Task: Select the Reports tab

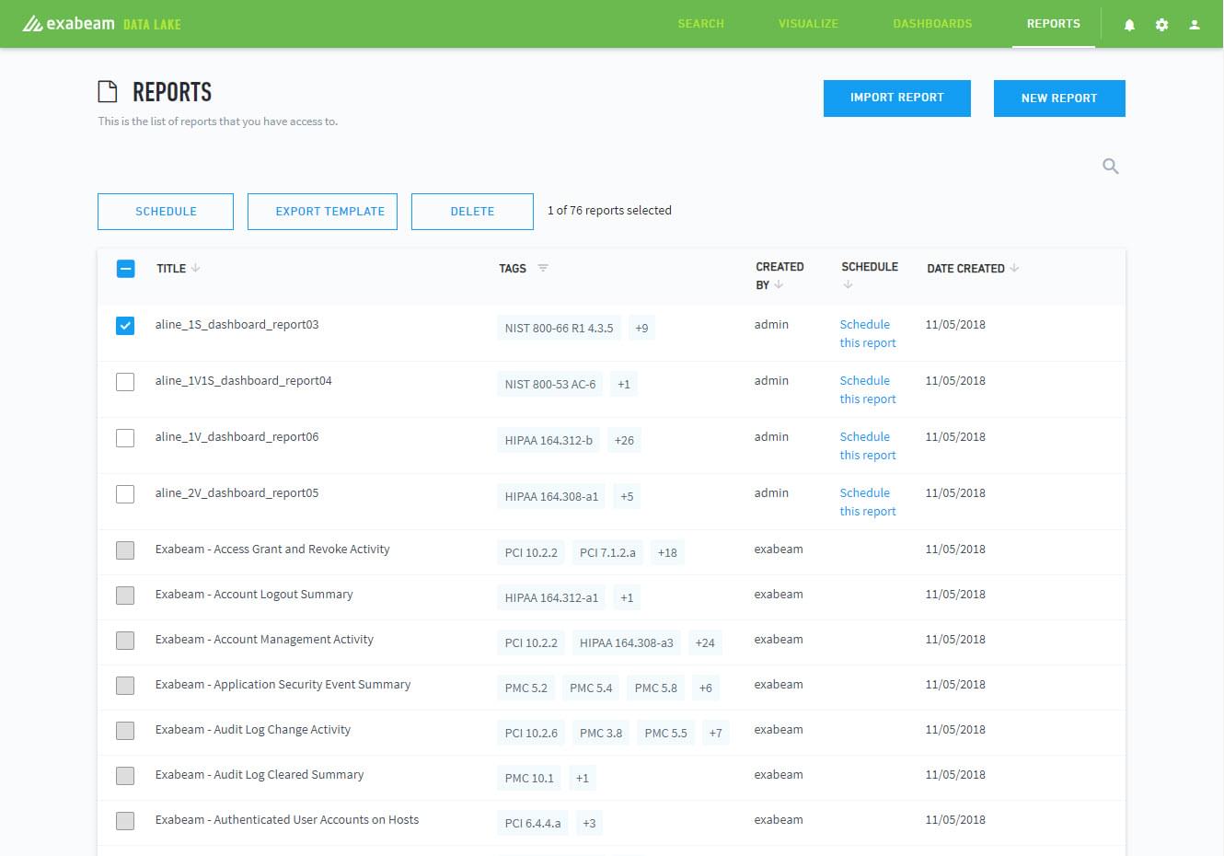Action: click(1054, 24)
